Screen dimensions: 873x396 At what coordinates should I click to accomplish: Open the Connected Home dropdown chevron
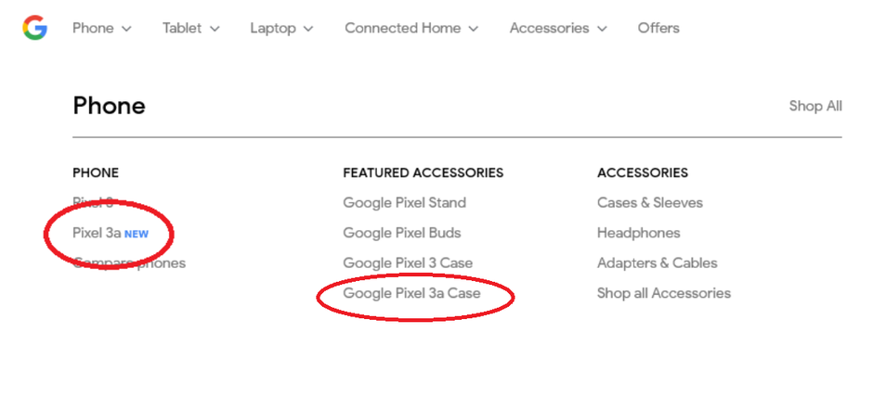point(474,29)
